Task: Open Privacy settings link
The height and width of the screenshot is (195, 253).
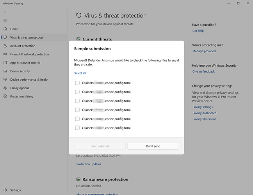Action: 203,107
